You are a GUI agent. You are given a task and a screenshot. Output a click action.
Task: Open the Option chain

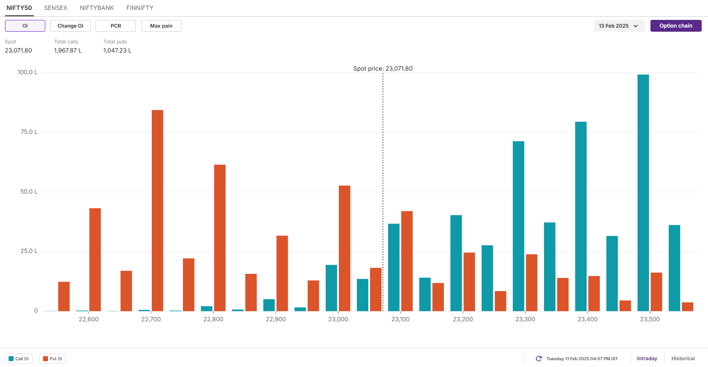[676, 26]
